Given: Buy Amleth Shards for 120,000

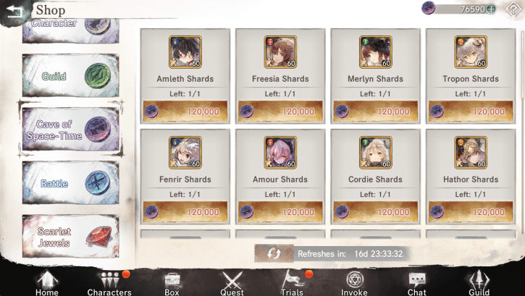Looking at the screenshot, I should coord(185,111).
